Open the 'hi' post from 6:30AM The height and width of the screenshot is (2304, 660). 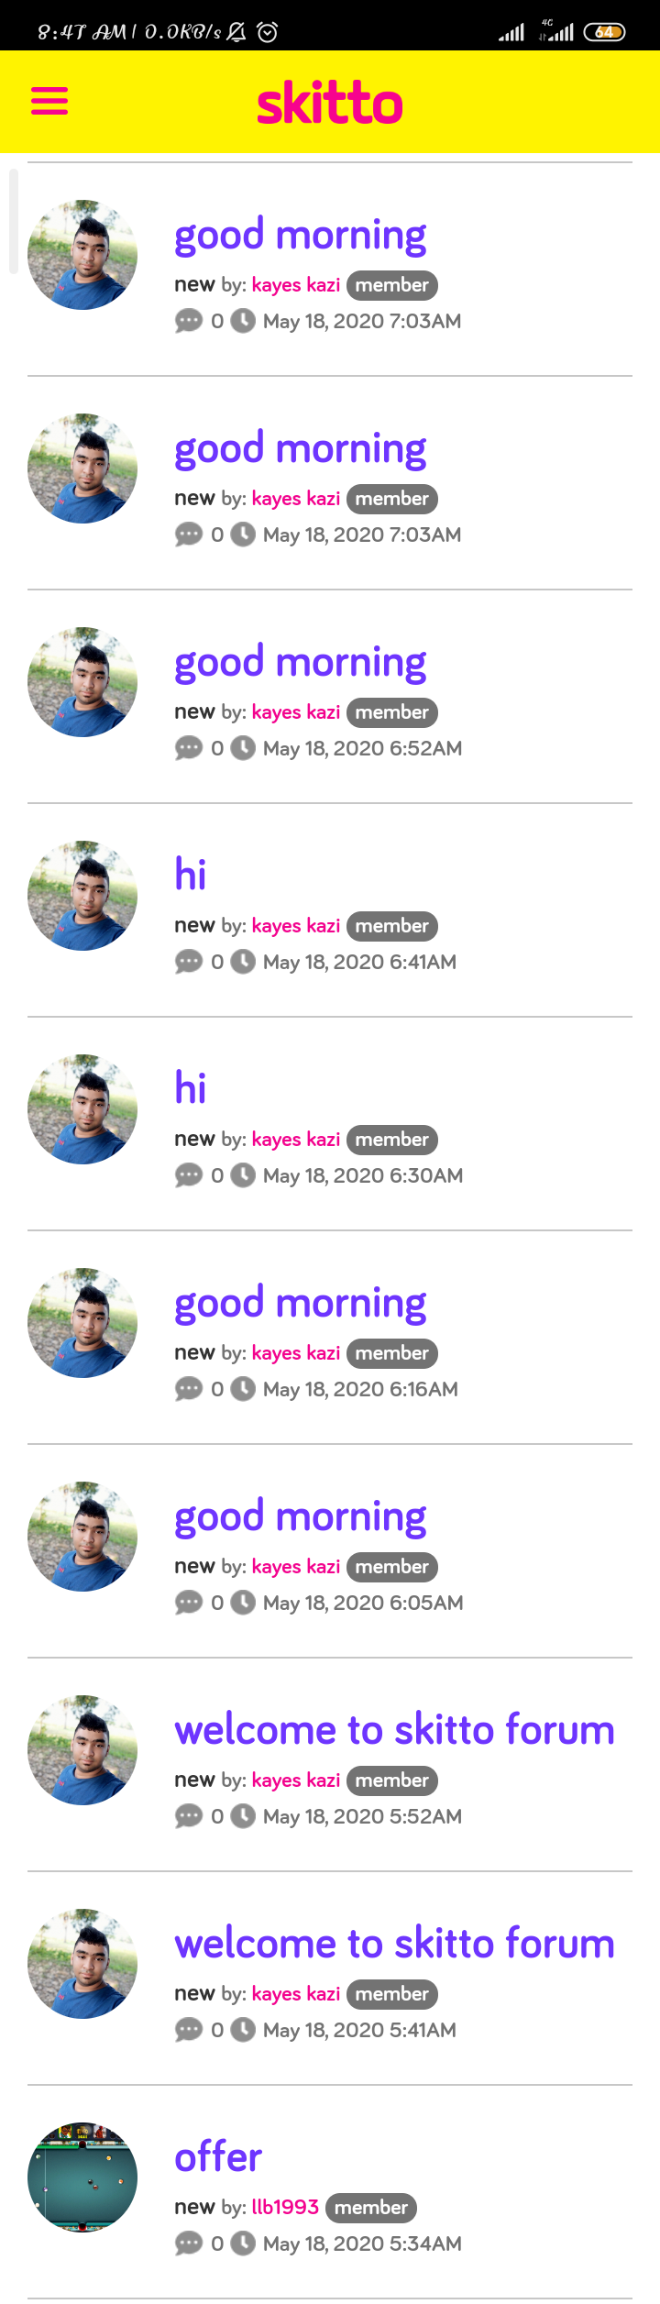tap(191, 1088)
